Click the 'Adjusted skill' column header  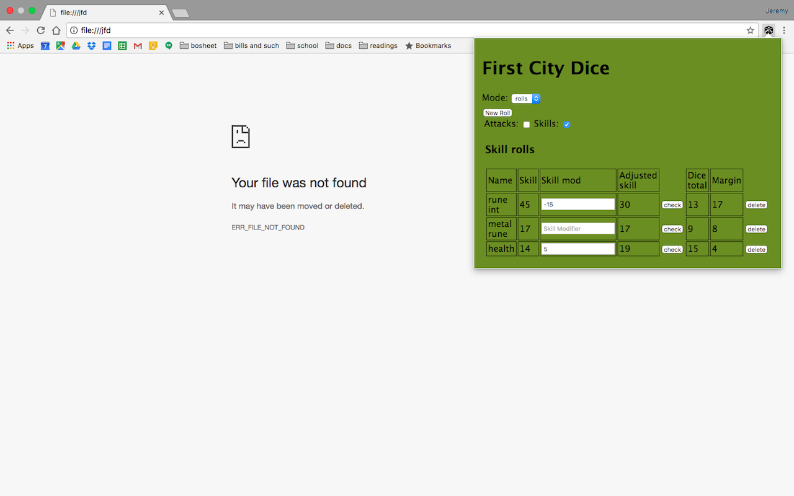point(638,180)
